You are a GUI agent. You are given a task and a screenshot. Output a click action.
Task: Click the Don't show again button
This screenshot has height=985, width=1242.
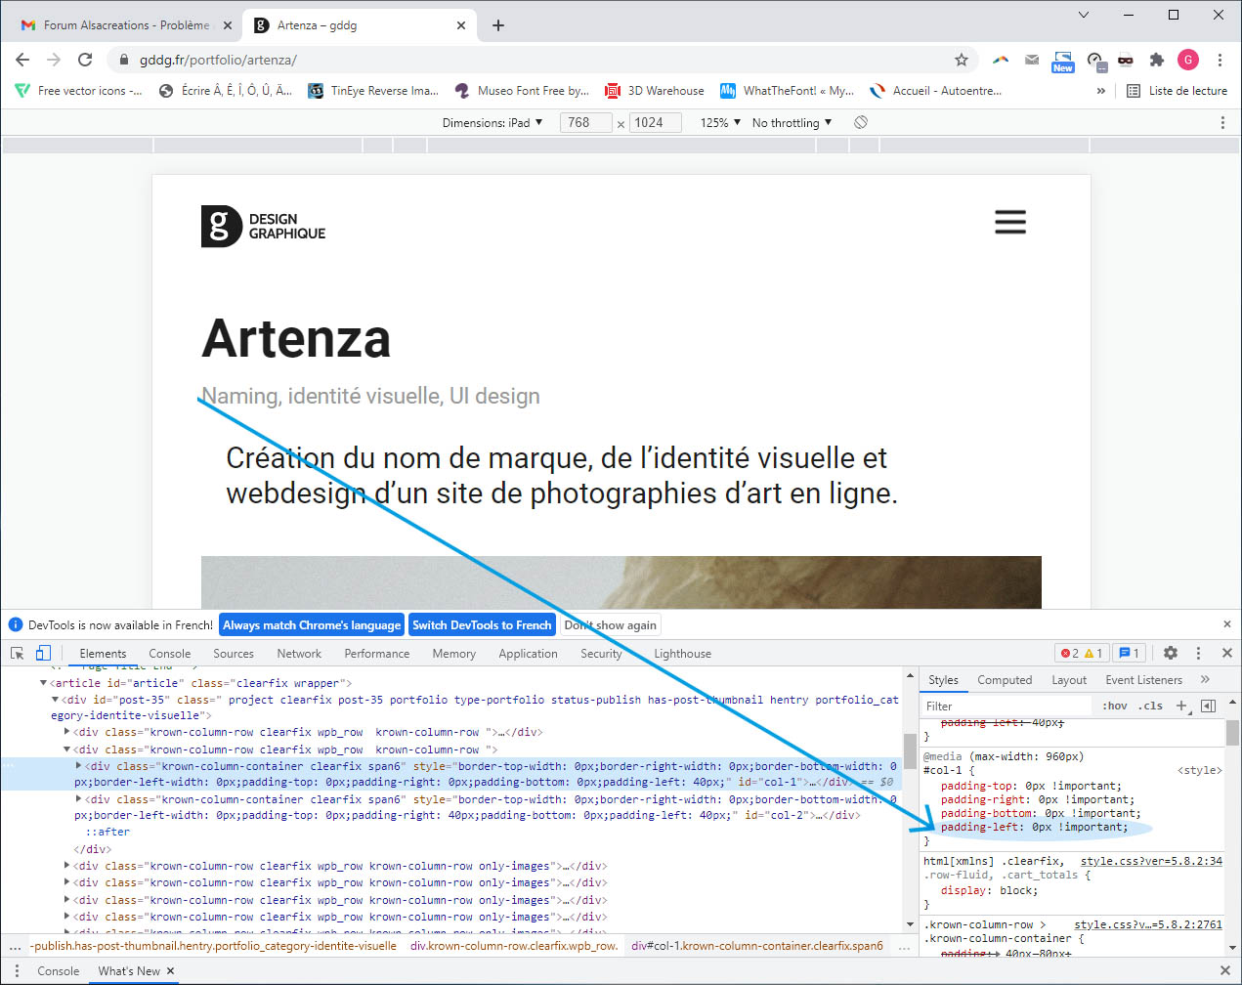click(x=611, y=625)
